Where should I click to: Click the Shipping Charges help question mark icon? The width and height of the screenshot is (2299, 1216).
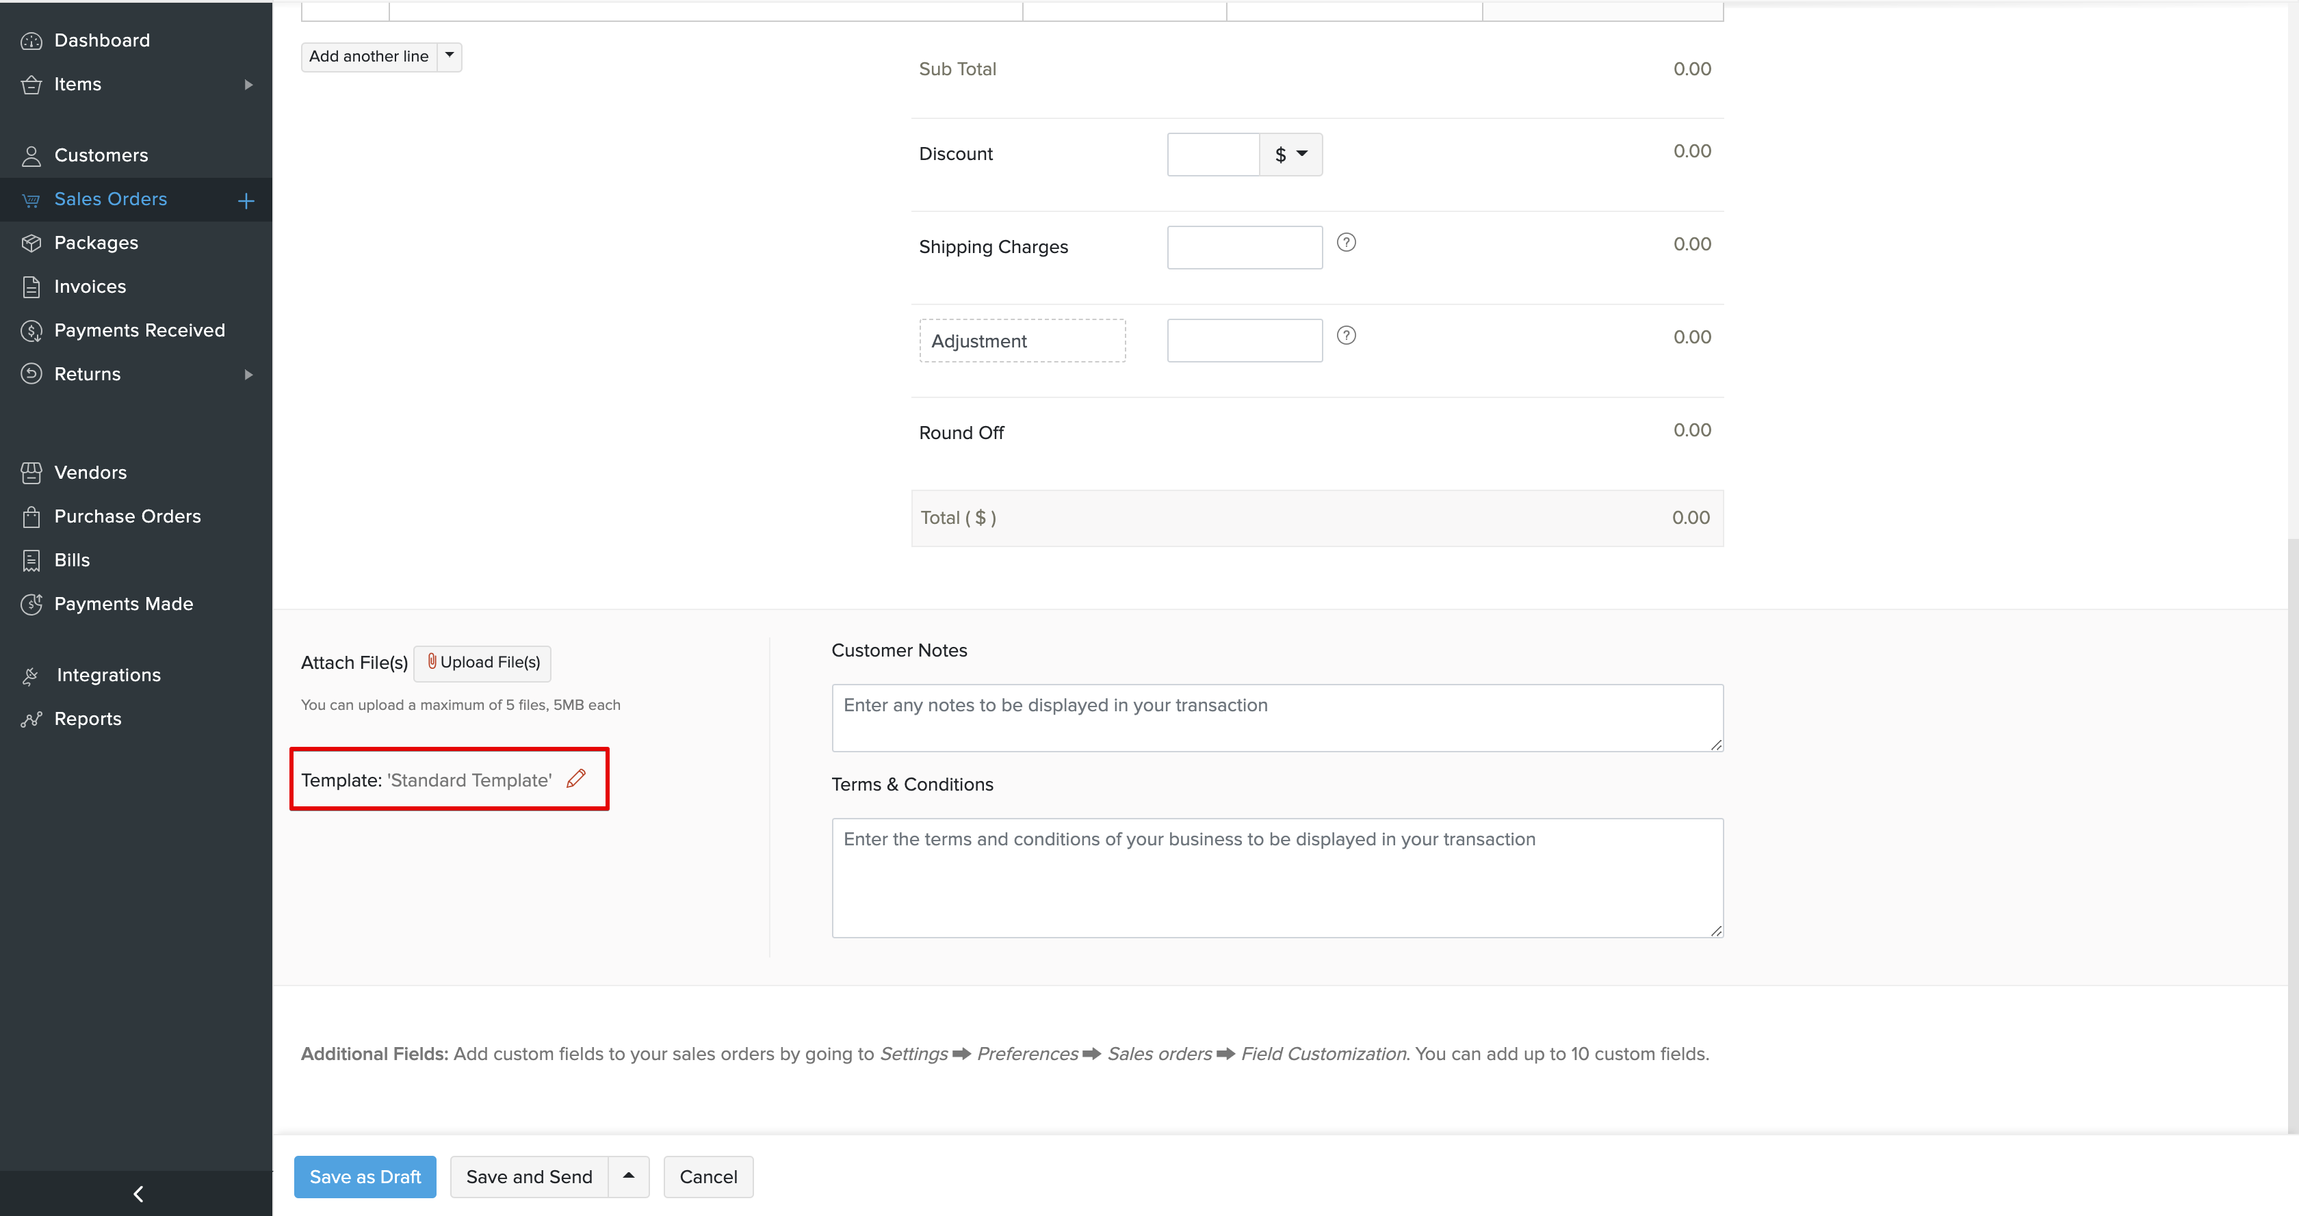pos(1346,243)
